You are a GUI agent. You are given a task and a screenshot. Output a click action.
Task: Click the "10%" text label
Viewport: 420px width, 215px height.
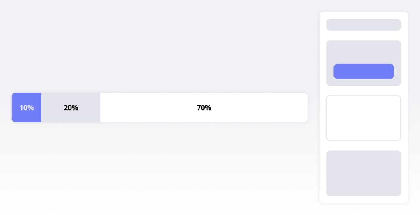(27, 108)
